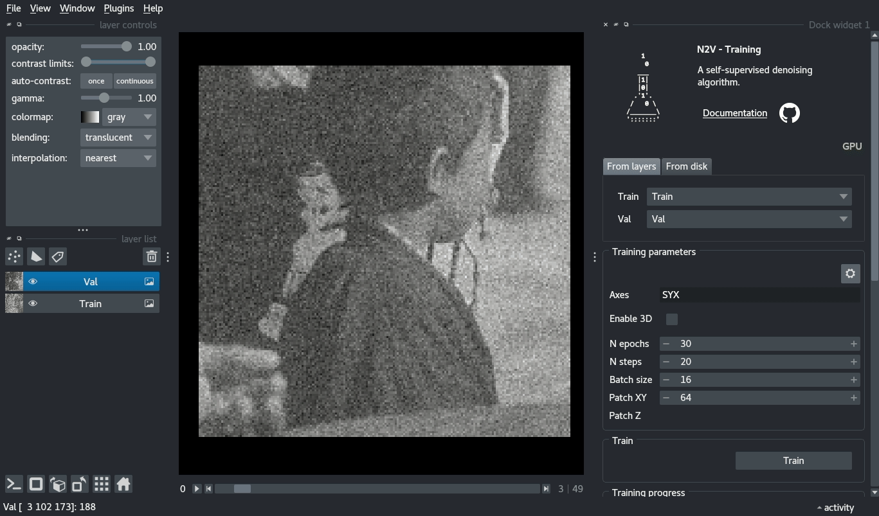Enable grid view mode
This screenshot has width=879, height=516.
(x=101, y=484)
